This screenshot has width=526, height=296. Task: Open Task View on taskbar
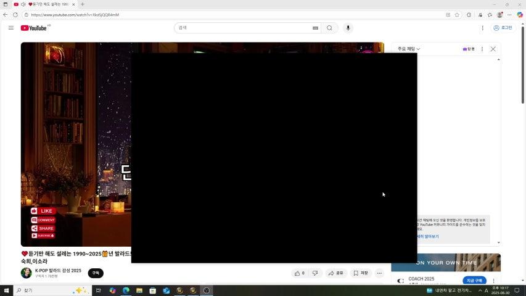coord(98,290)
